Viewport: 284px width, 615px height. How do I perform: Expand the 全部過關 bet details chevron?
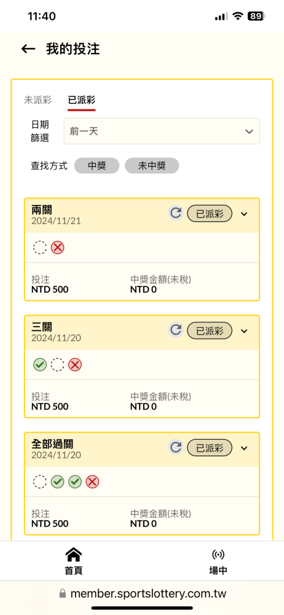pyautogui.click(x=244, y=448)
